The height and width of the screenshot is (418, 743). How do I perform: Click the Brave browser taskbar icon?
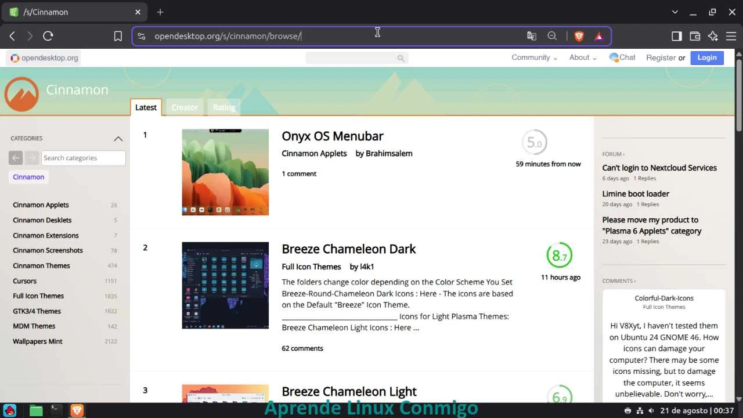[x=77, y=410]
